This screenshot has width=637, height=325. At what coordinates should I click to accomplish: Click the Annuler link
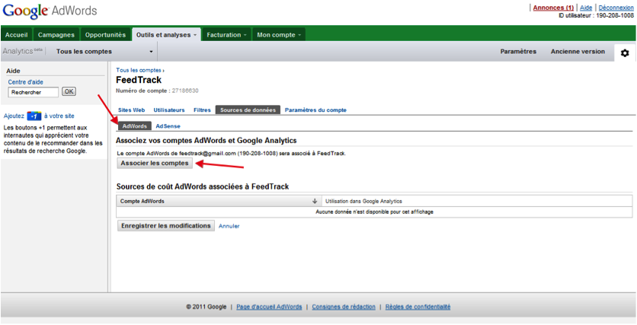(x=229, y=226)
